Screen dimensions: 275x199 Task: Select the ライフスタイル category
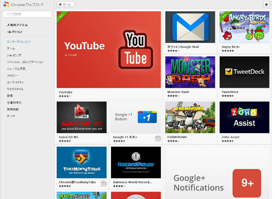pyautogui.click(x=15, y=89)
